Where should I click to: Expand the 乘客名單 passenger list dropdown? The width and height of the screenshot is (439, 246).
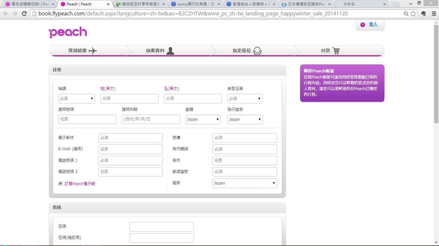click(245, 98)
